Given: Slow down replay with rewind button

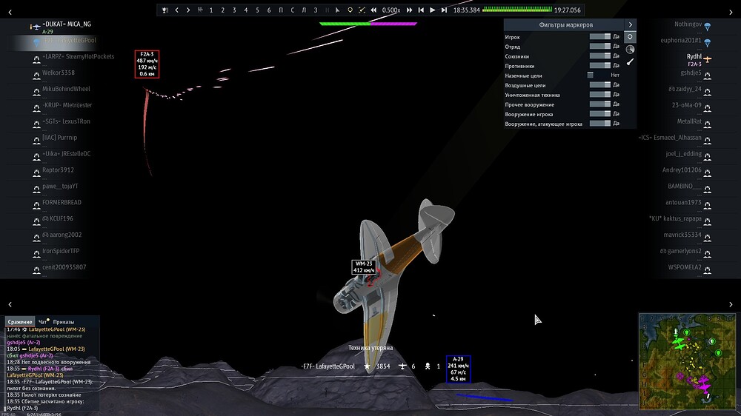Looking at the screenshot, I should (373, 10).
